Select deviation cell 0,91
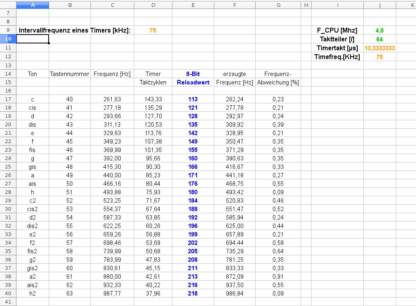 pyautogui.click(x=278, y=277)
